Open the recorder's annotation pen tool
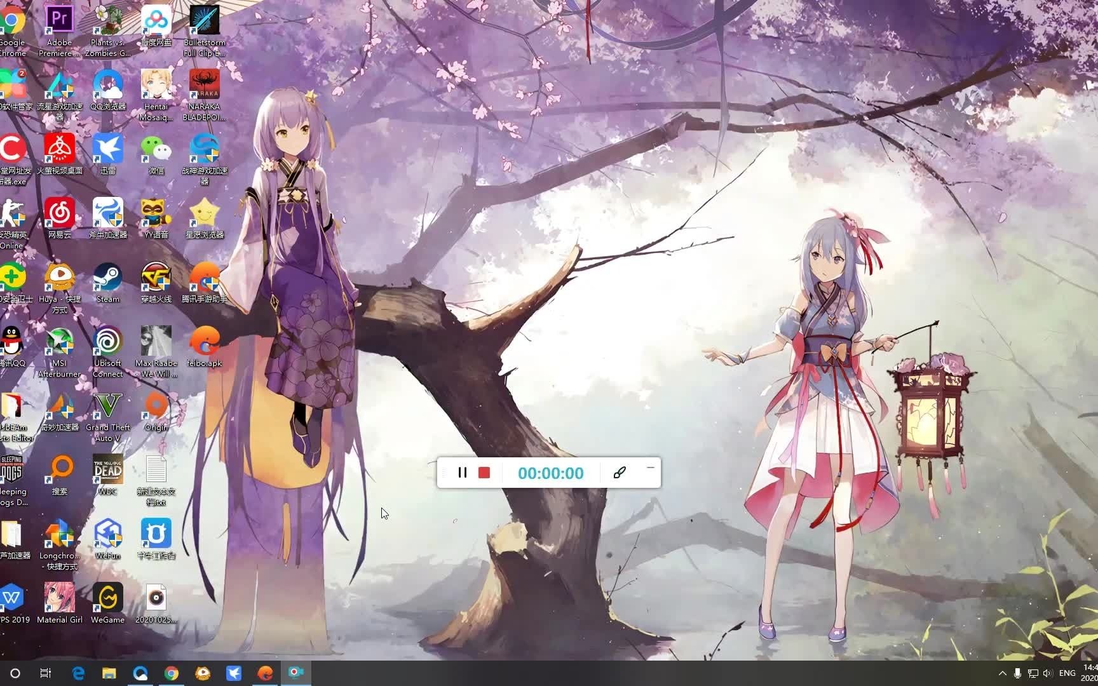The width and height of the screenshot is (1098, 686). tap(620, 473)
